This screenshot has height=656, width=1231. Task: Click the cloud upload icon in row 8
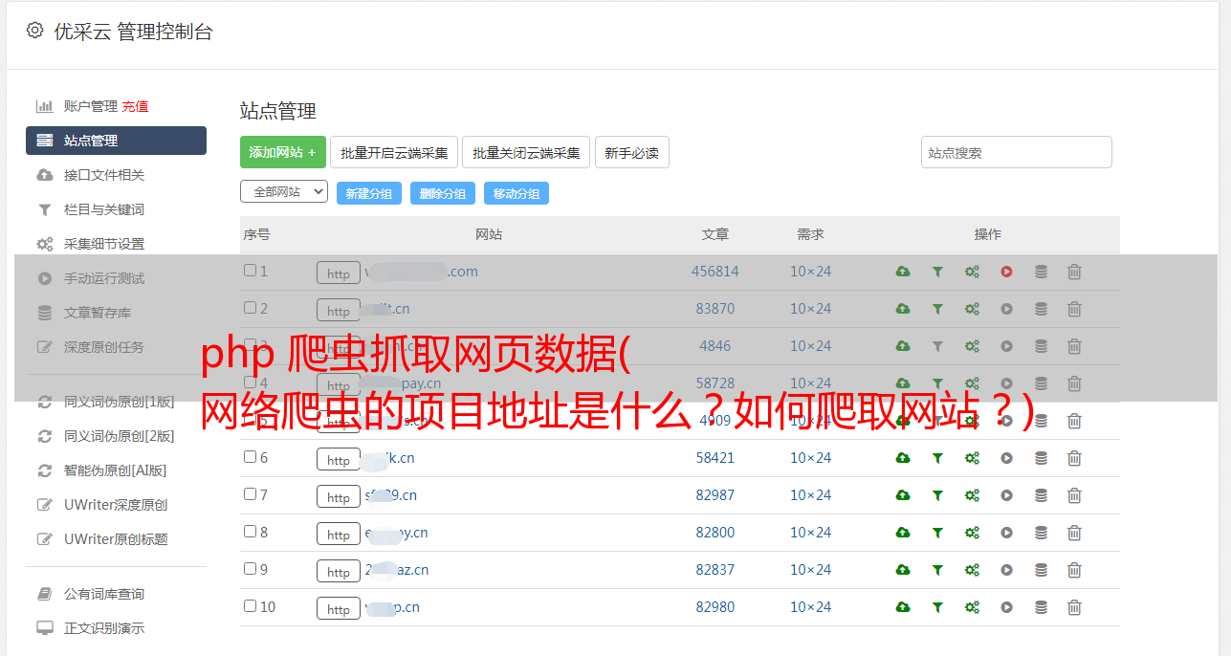[x=903, y=533]
